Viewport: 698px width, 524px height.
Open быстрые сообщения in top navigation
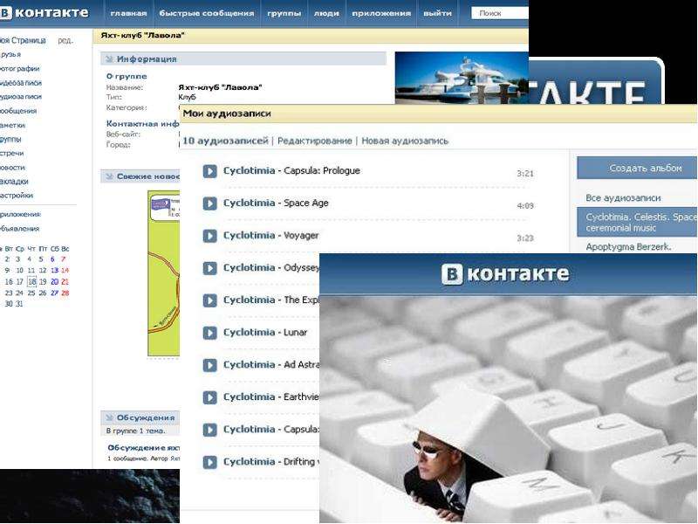point(207,13)
